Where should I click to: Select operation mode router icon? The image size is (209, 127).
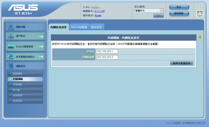click(11, 36)
